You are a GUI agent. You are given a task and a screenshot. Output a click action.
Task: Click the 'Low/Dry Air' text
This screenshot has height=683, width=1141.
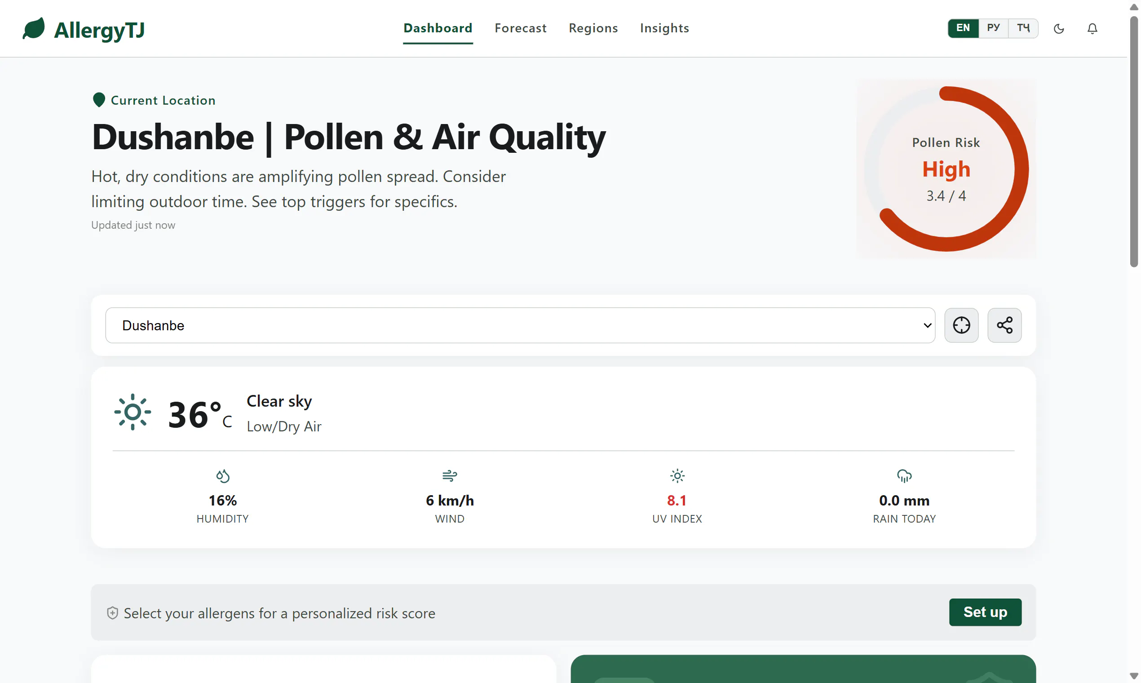(x=284, y=426)
